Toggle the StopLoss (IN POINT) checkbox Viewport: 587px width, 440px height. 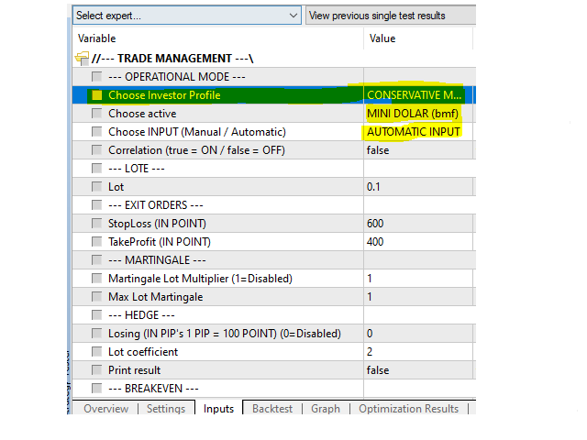coord(97,224)
